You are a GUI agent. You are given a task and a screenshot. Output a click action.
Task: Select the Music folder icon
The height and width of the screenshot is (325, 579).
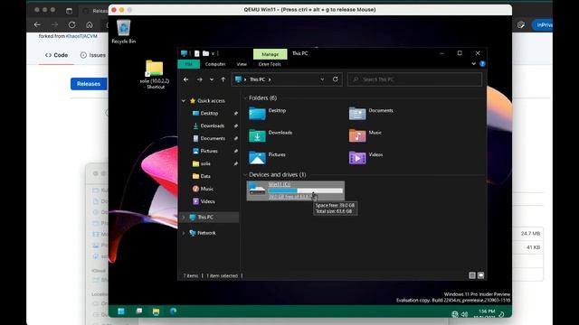click(x=357, y=135)
